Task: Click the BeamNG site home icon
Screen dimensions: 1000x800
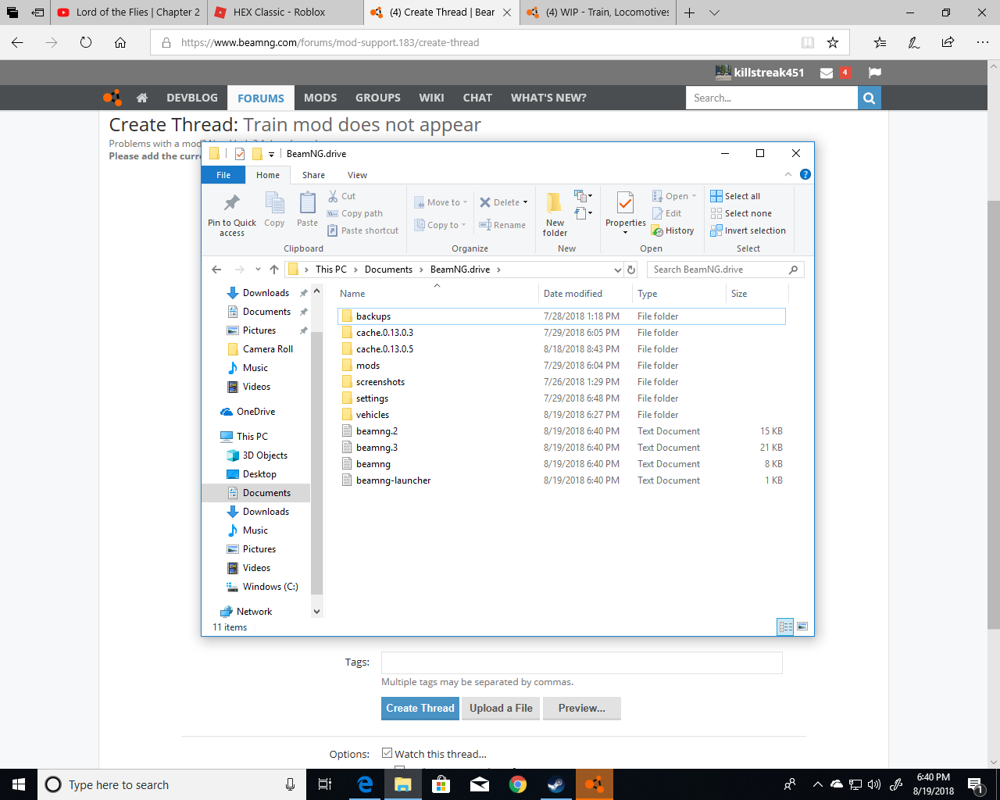Action: (x=142, y=98)
